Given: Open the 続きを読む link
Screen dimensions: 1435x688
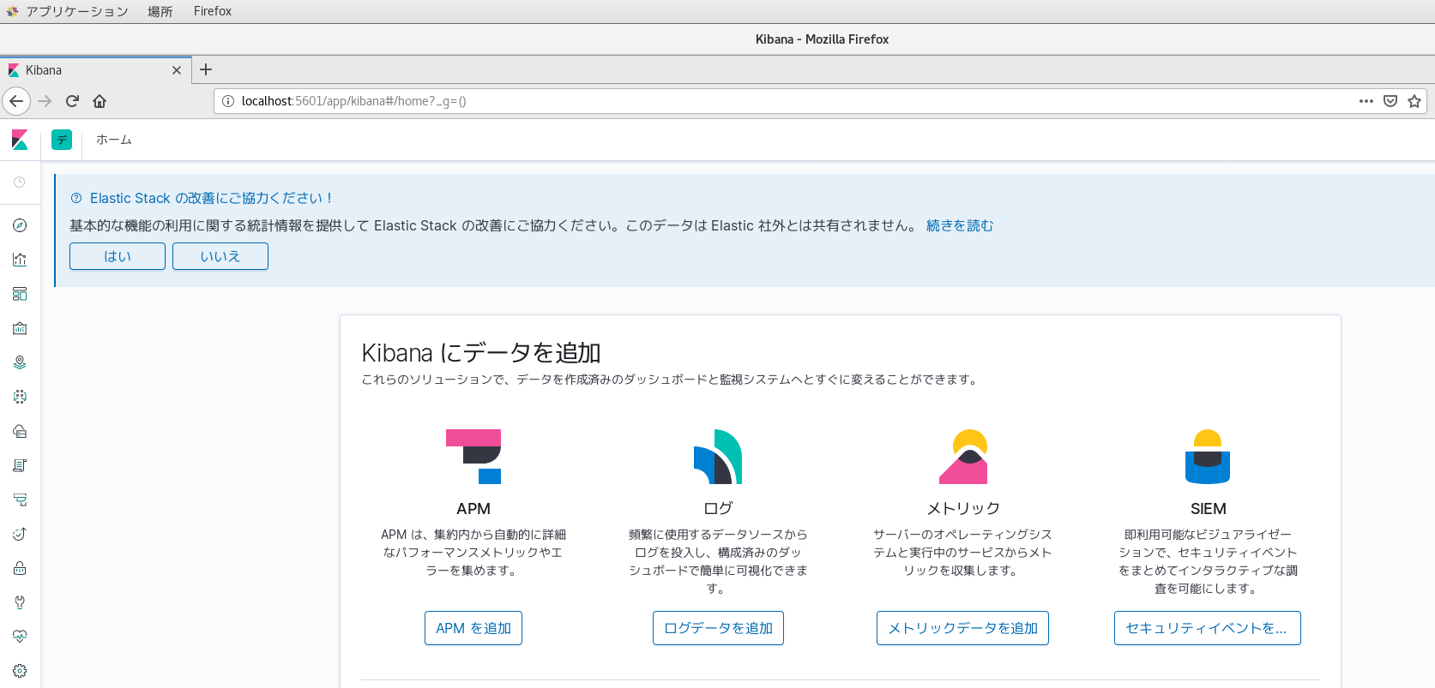Looking at the screenshot, I should click(x=960, y=225).
